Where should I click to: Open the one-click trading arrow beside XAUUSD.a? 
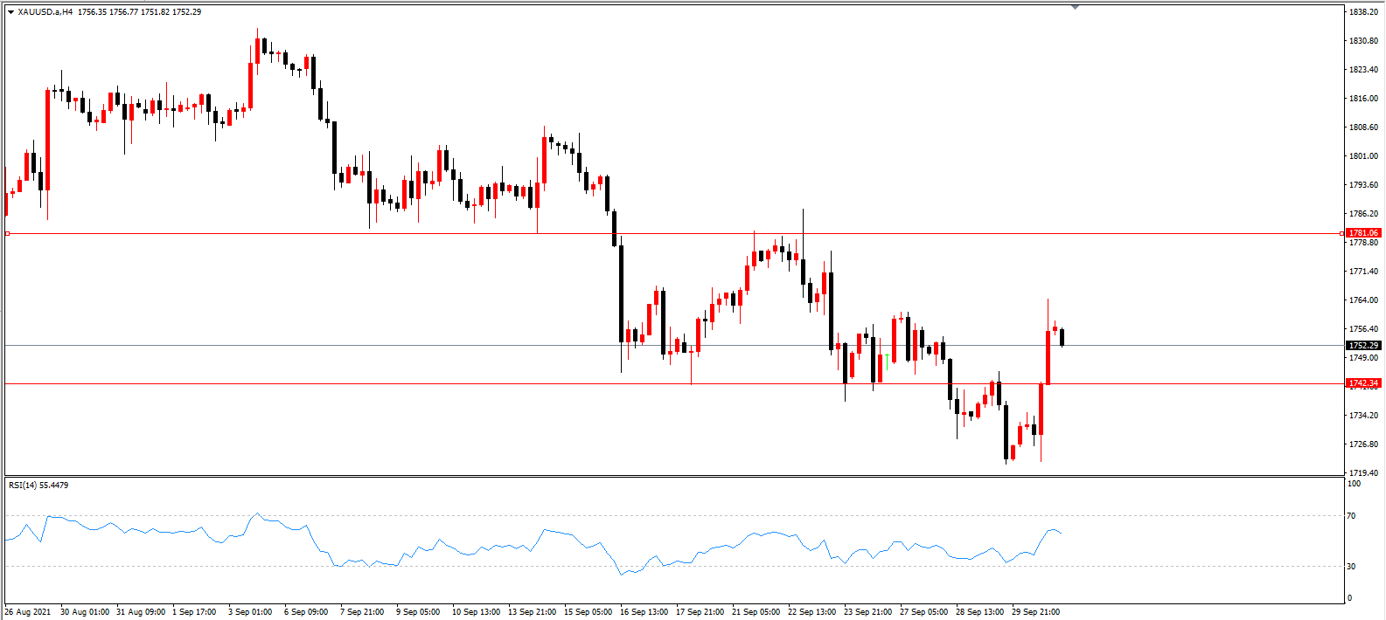point(10,12)
